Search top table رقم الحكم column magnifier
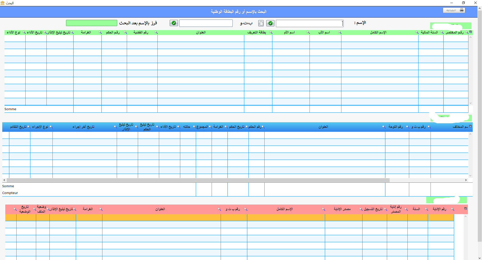Image resolution: width=482 pixels, height=260 pixels. click(x=125, y=32)
